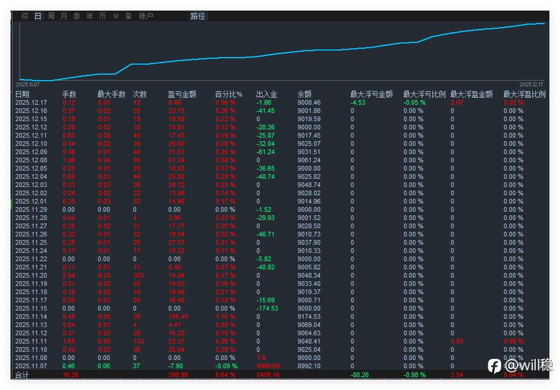
Task: Select the M tab
Action: coord(116,16)
